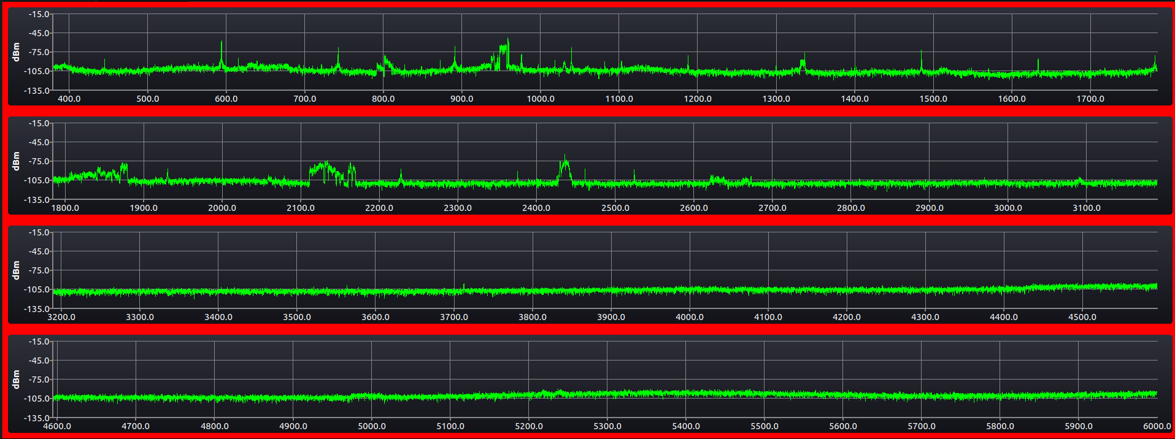Screen dimensions: 1175x439
Task: Select the 6000.0 frequency tick label
Action: tap(1157, 426)
